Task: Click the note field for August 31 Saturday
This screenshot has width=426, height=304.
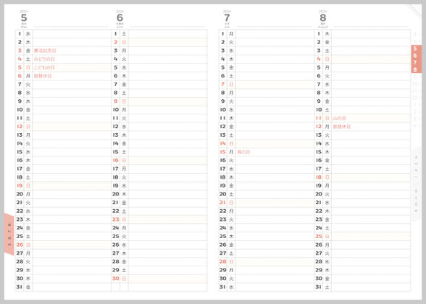Action: pos(371,287)
